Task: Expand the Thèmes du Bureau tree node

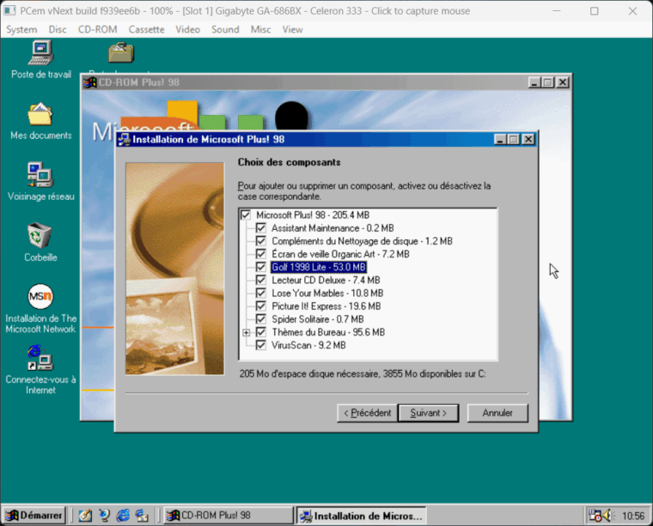Action: pos(246,332)
